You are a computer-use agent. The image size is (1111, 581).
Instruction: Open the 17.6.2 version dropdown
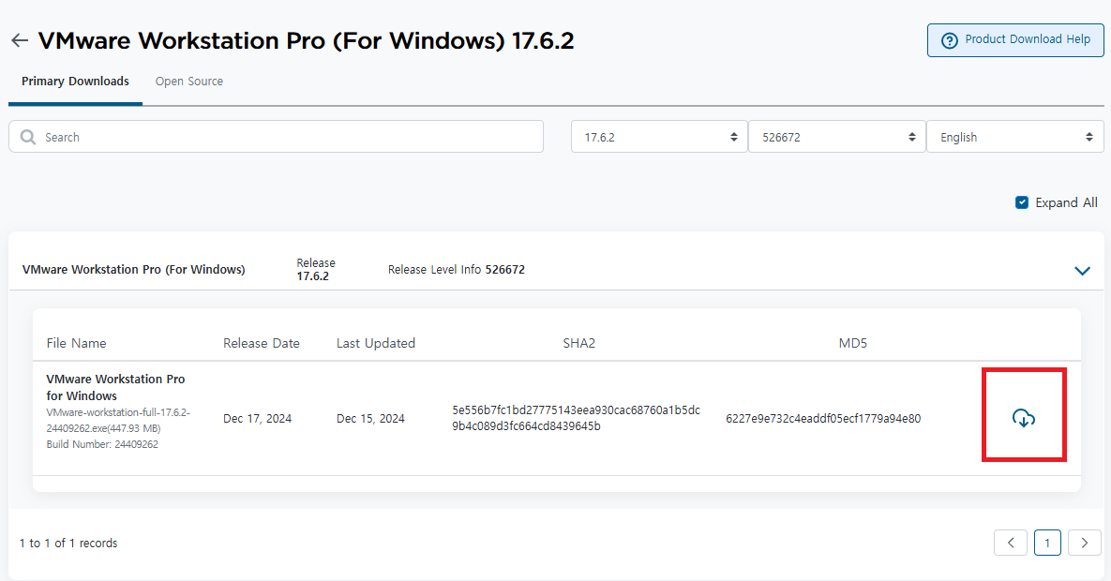pyautogui.click(x=659, y=137)
